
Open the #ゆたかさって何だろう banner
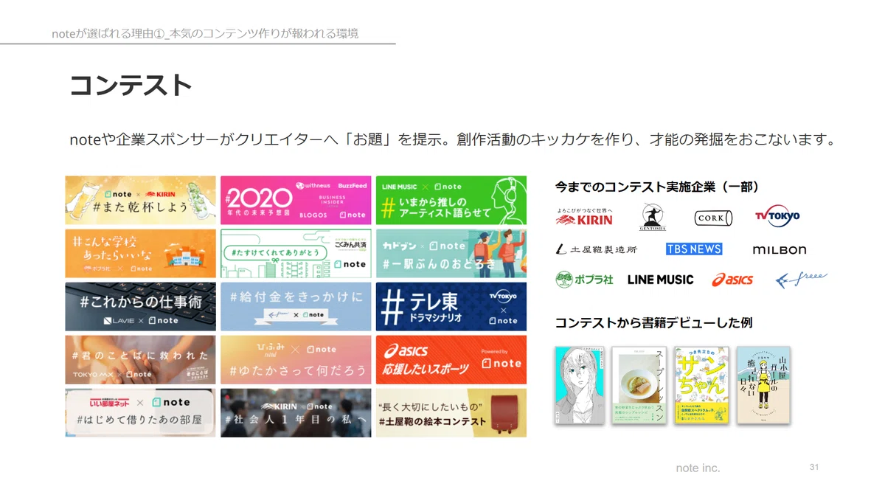coord(296,359)
